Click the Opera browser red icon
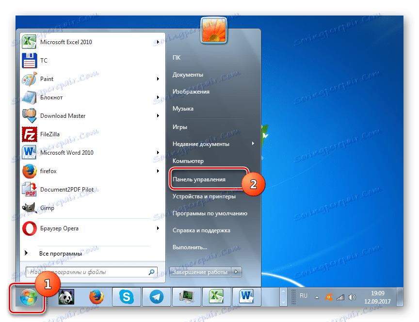Screen dimensions: 419x322 [30, 228]
